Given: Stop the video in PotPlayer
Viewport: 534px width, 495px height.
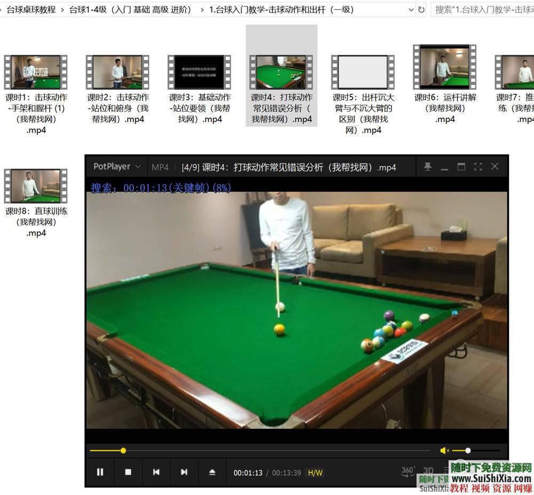Looking at the screenshot, I should [x=128, y=472].
